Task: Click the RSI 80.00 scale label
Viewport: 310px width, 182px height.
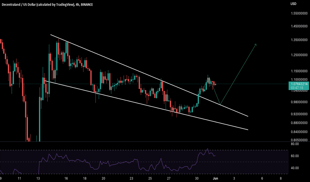Action: [x=295, y=144]
